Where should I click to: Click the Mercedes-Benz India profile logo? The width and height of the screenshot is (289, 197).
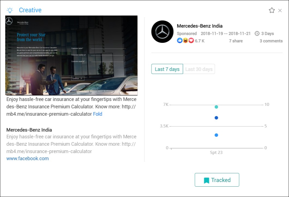click(x=162, y=32)
